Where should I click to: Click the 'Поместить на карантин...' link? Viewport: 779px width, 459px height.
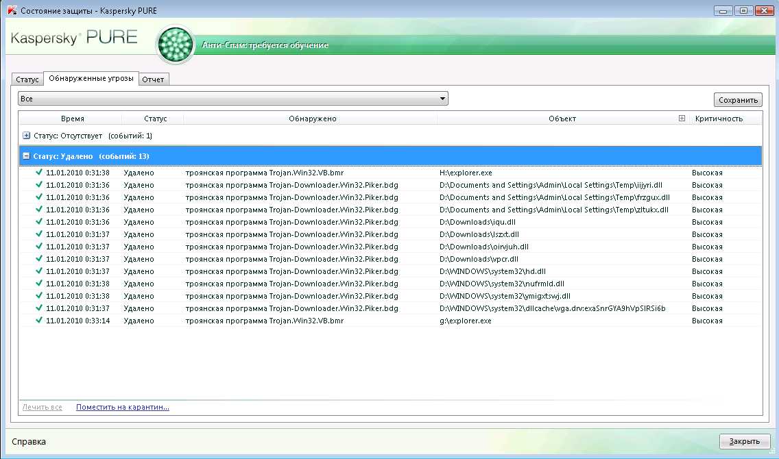(122, 407)
